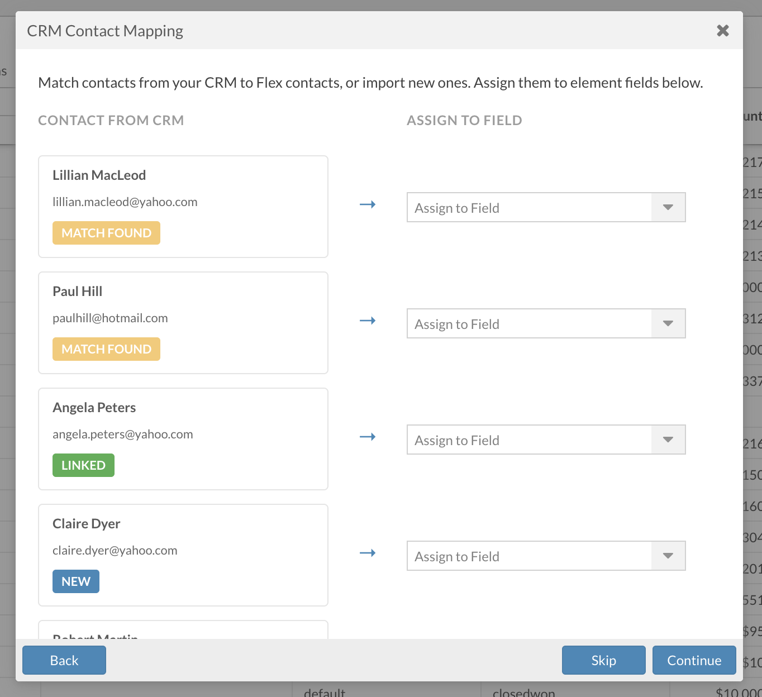Open Assign to Field dropdown for Claire Dyer
This screenshot has height=697, width=762.
pyautogui.click(x=546, y=556)
